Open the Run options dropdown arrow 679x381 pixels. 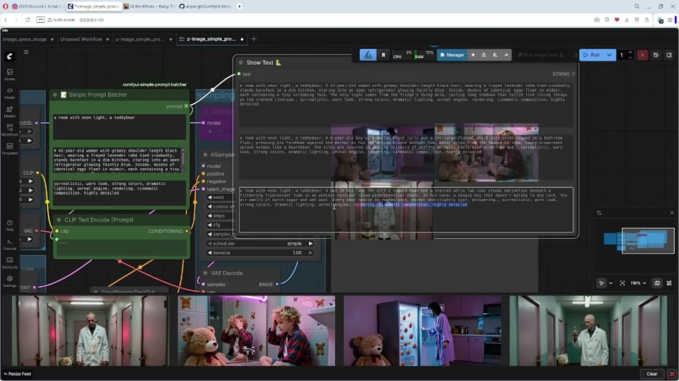609,55
